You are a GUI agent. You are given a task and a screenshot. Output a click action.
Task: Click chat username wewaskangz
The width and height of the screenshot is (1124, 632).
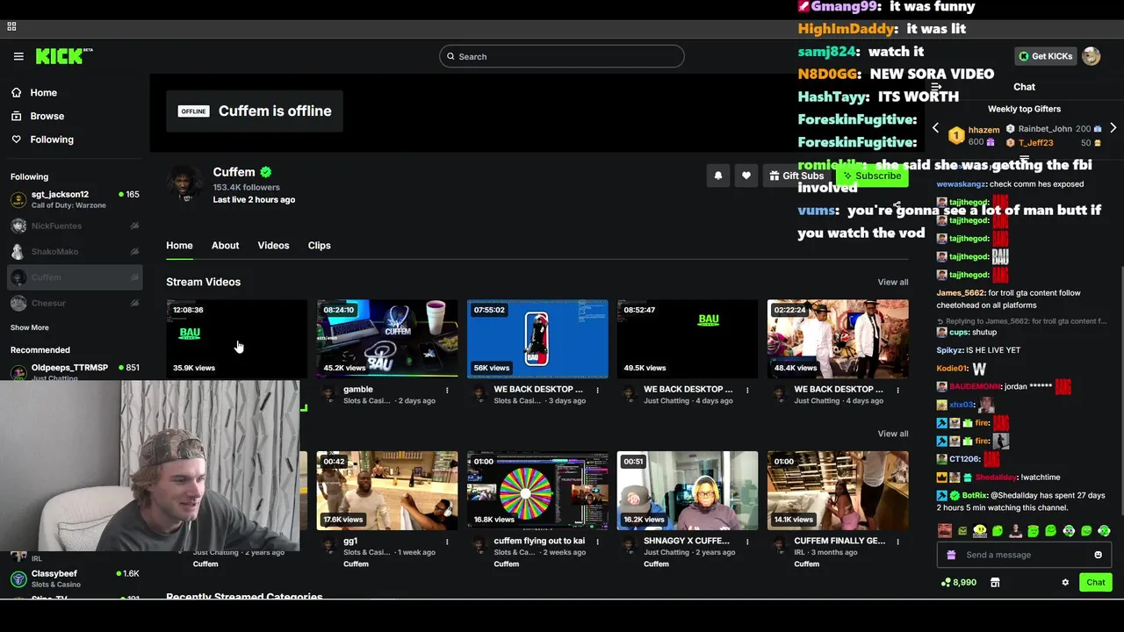962,184
